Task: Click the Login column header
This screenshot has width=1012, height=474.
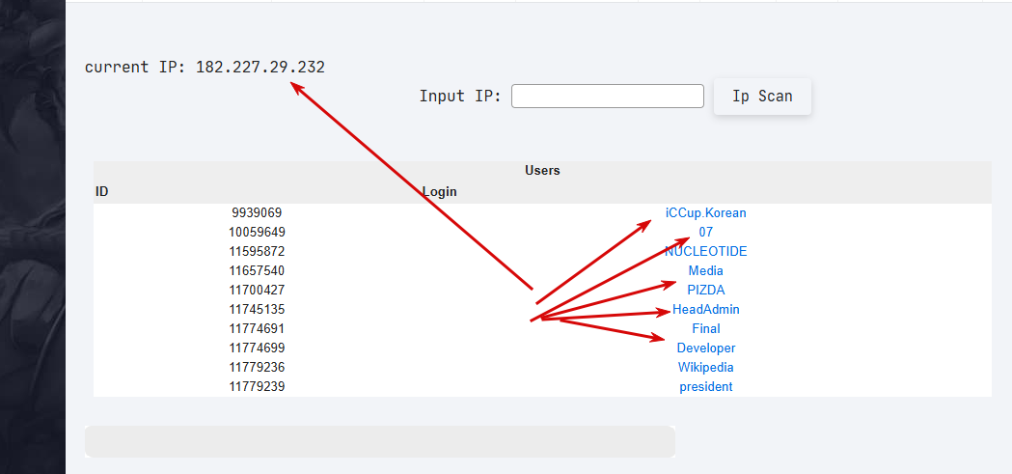Action: coord(439,191)
